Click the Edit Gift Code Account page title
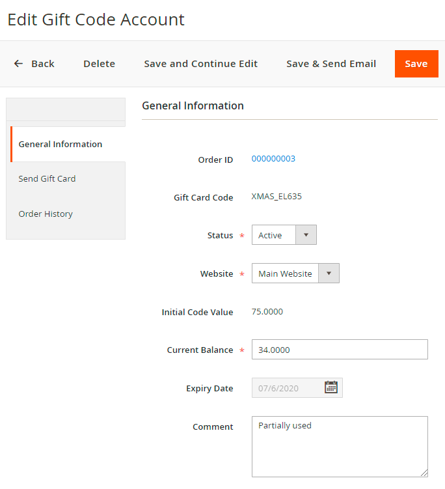 96,20
